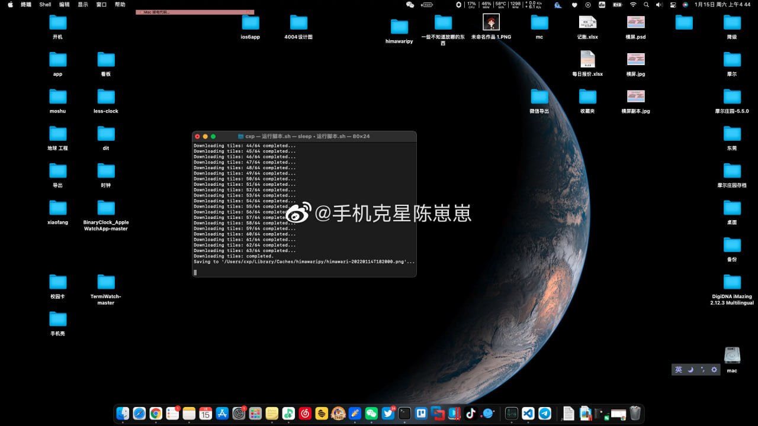Open input method settings gear
This screenshot has width=758, height=426.
714,370
